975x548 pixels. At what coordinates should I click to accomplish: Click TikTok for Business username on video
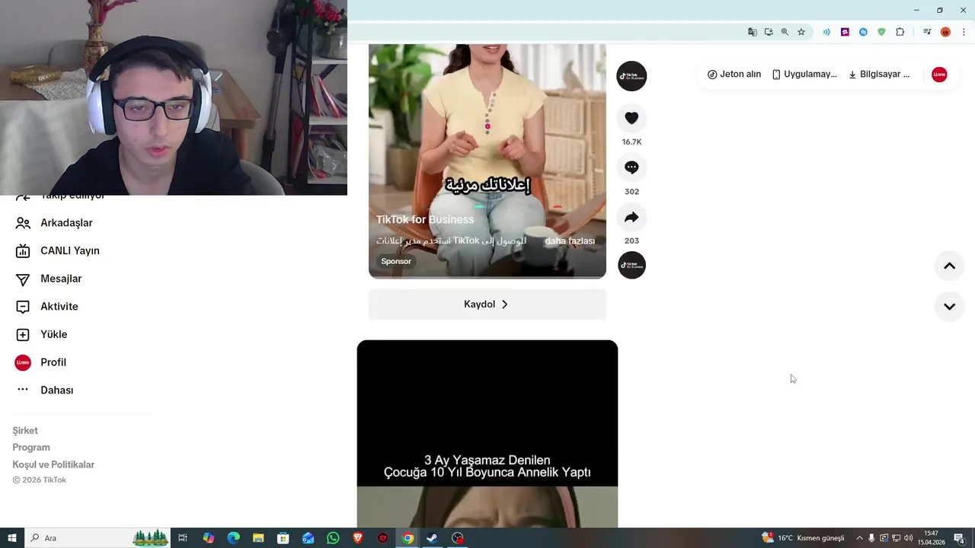(x=425, y=220)
